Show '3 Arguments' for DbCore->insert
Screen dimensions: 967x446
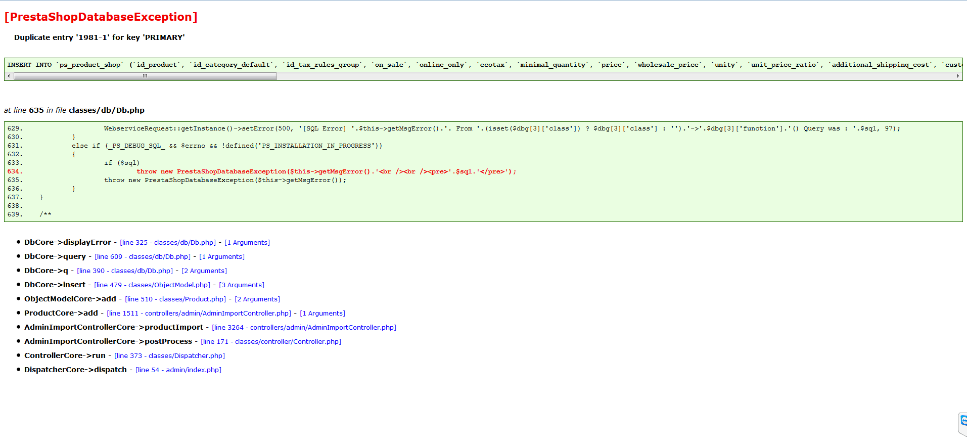click(x=242, y=285)
